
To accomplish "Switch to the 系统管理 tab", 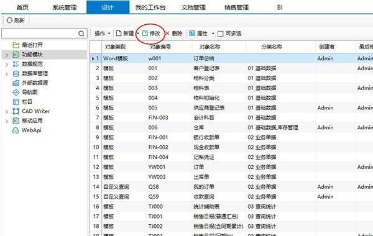I will (x=65, y=7).
